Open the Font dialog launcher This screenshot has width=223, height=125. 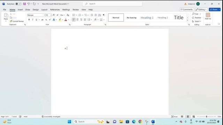[x=70, y=25]
